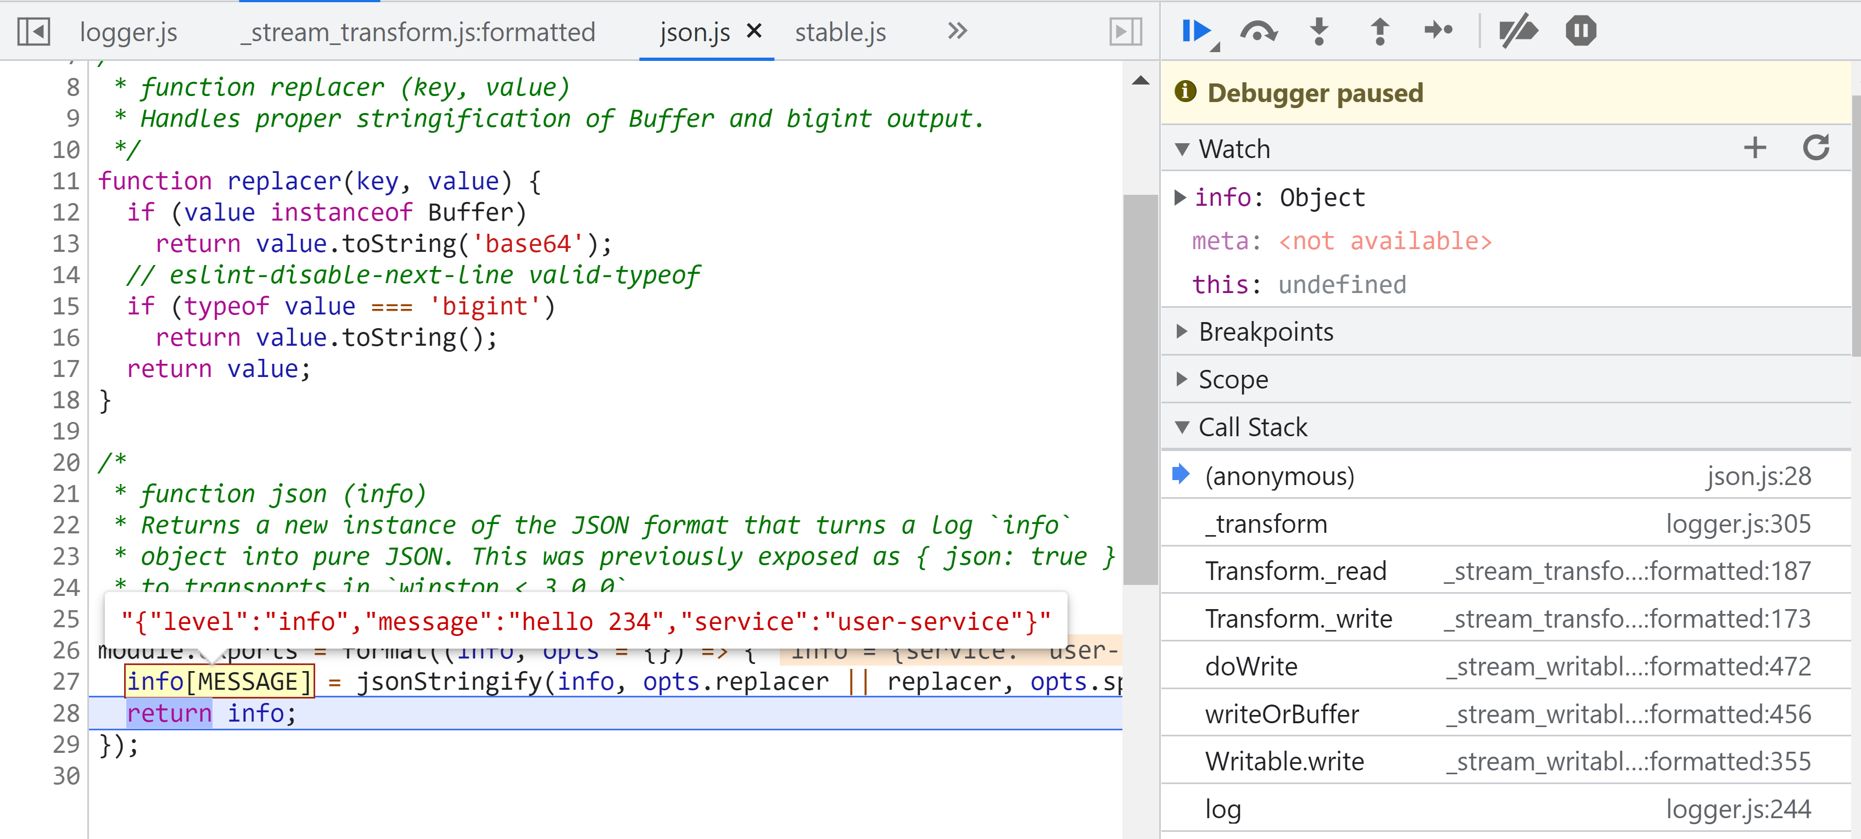This screenshot has width=1861, height=839.
Task: Close the json.js tab
Action: pyautogui.click(x=753, y=31)
